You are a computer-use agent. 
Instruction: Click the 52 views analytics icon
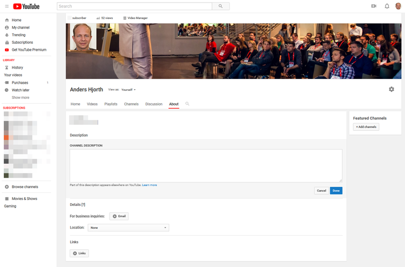coord(98,18)
